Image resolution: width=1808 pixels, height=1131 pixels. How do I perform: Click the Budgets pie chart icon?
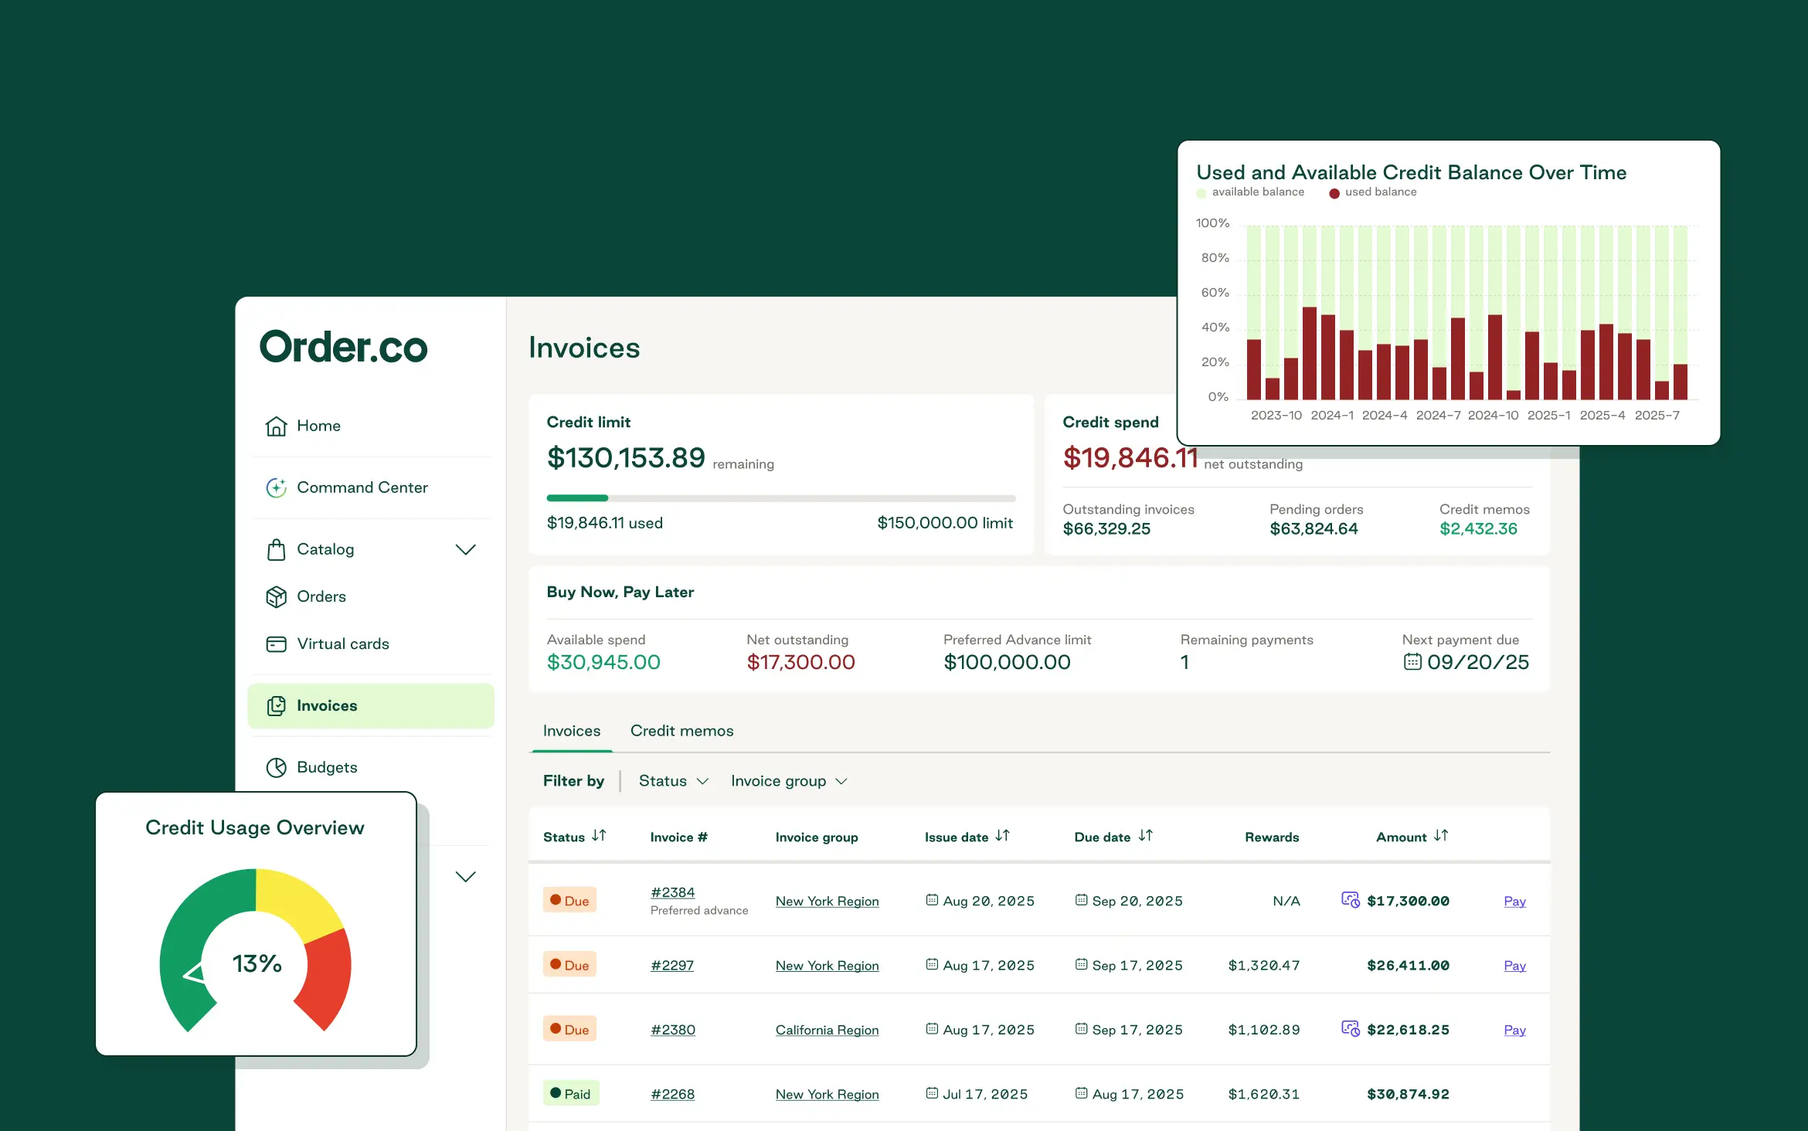[x=276, y=767]
